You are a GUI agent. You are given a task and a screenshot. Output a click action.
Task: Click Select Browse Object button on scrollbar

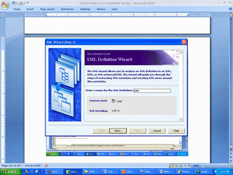pyautogui.click(x=231, y=157)
